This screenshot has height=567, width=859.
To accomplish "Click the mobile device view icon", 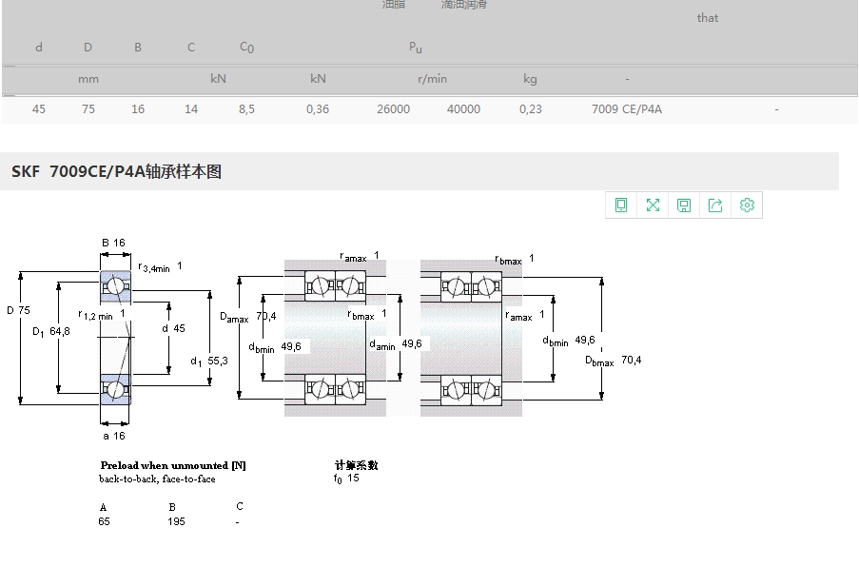I will tap(621, 205).
